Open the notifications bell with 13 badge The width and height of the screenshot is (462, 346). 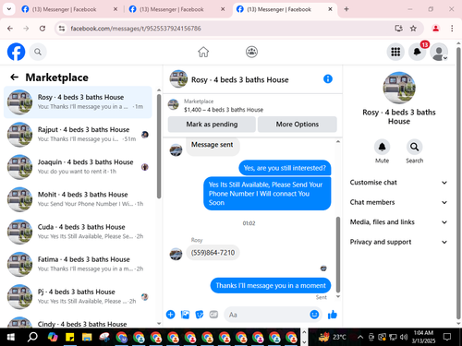[x=418, y=52]
